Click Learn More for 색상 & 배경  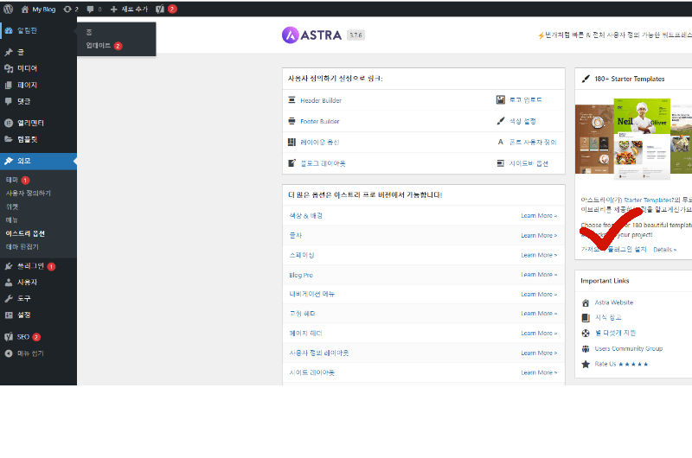(x=539, y=215)
